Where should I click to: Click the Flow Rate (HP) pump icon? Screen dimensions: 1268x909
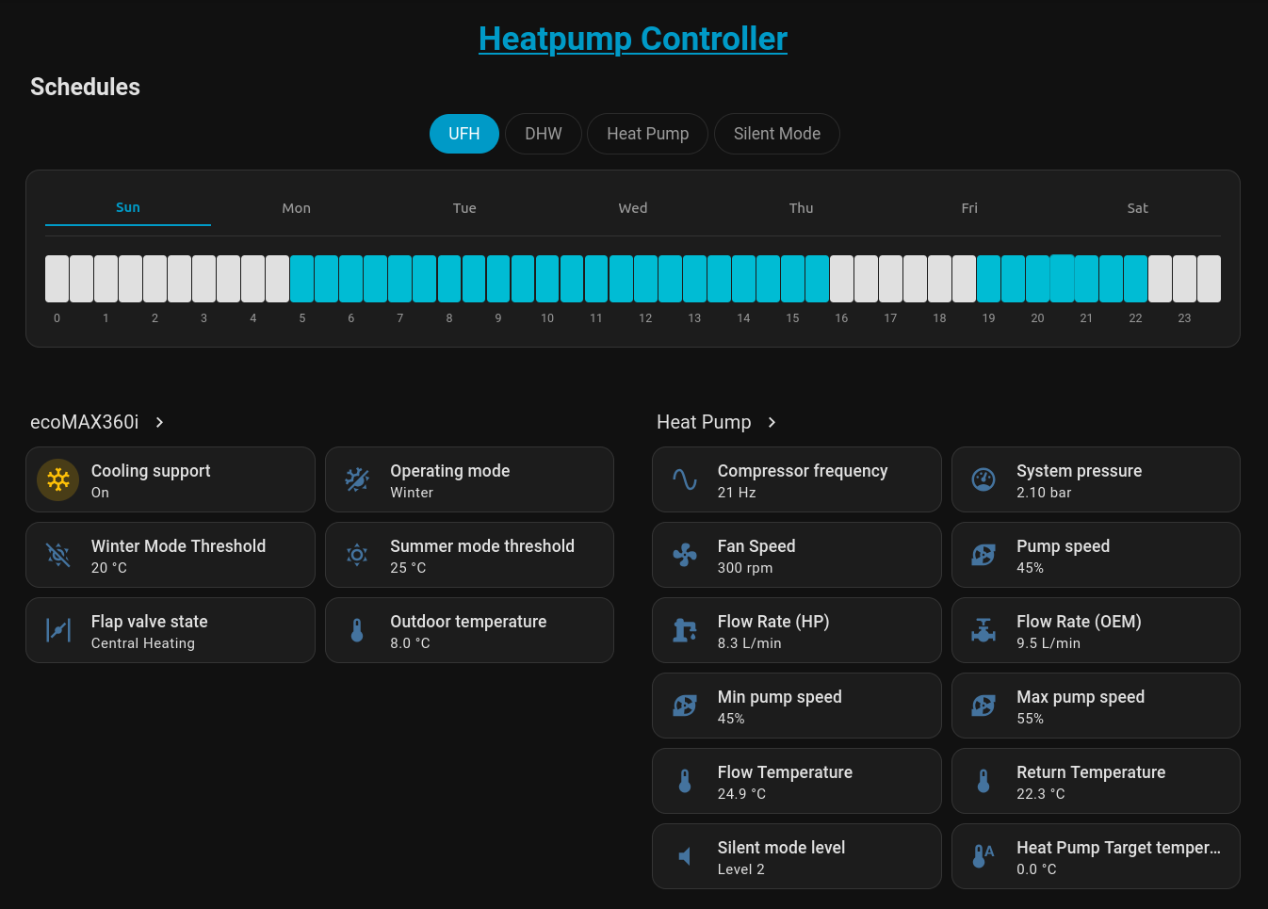pyautogui.click(x=685, y=630)
